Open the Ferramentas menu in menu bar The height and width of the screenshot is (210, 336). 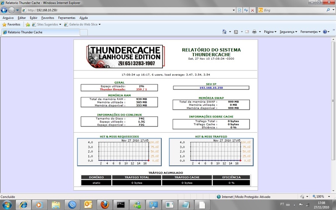click(67, 18)
